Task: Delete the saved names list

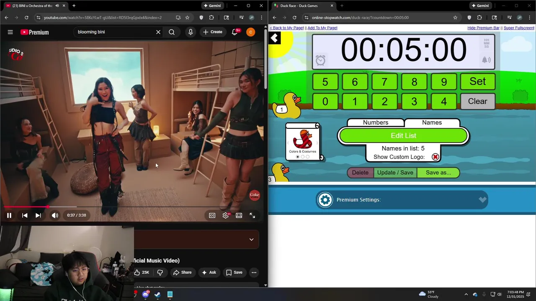Action: click(360, 173)
